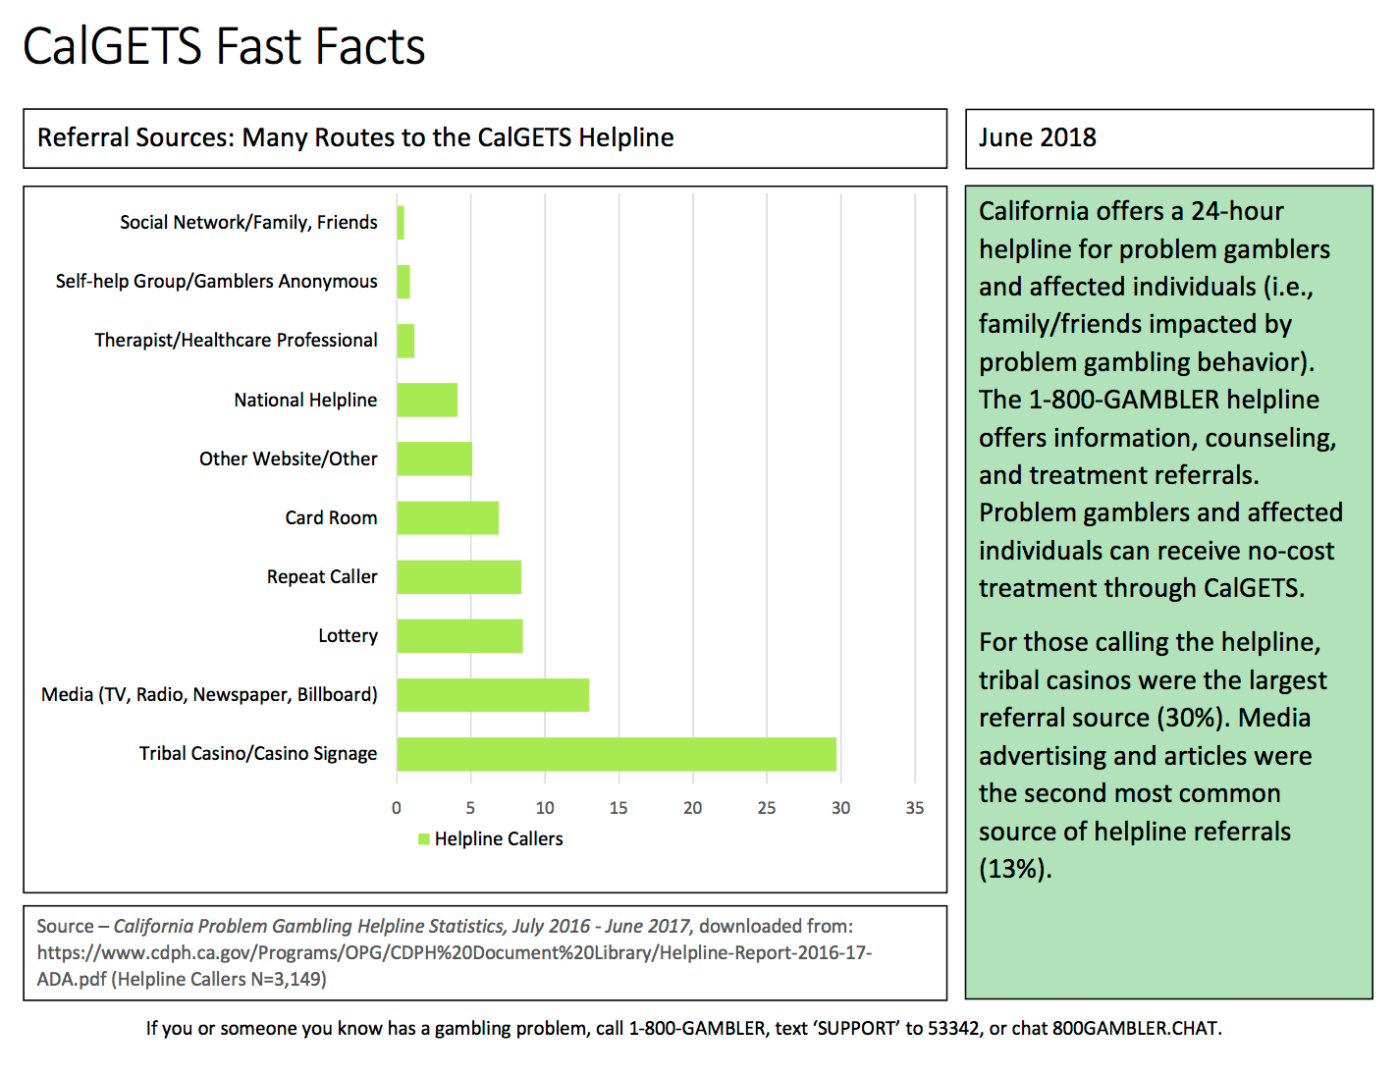Viewport: 1399px width, 1077px height.
Task: Click the Tribal Casino/Casino Signage bar
Action: (617, 754)
